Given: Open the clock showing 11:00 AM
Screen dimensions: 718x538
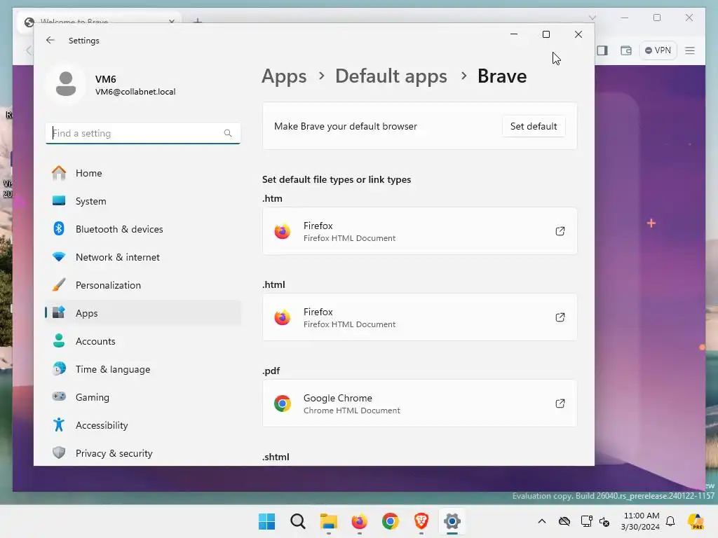Looking at the screenshot, I should click(x=641, y=521).
